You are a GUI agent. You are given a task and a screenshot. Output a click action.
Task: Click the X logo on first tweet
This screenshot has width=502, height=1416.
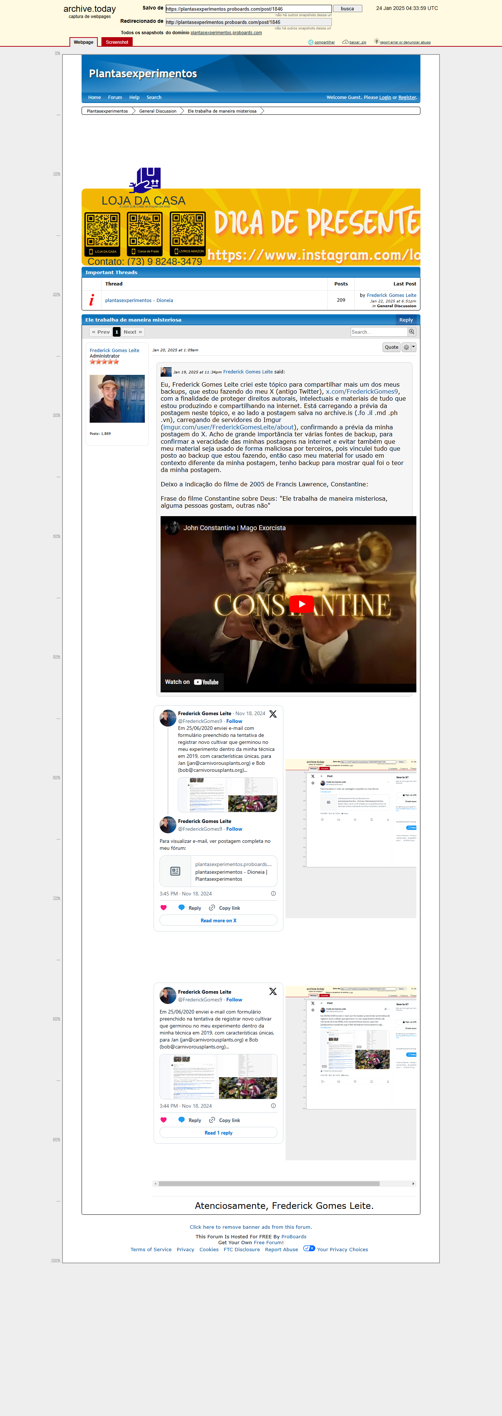coord(273,714)
